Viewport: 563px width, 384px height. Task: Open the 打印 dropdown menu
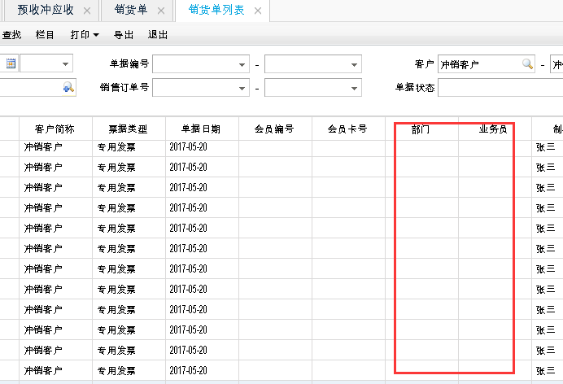coord(85,35)
